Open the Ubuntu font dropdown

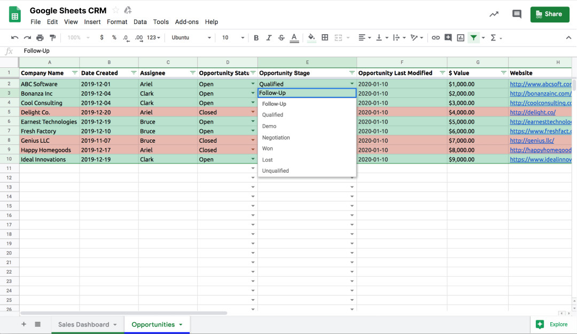[191, 37]
